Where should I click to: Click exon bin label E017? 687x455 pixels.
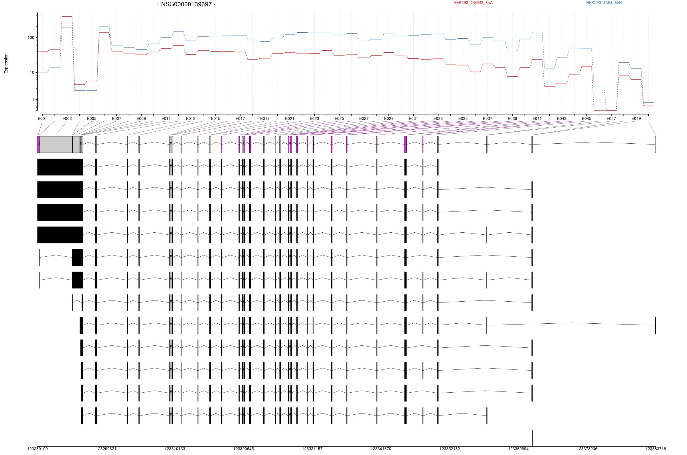coord(240,119)
